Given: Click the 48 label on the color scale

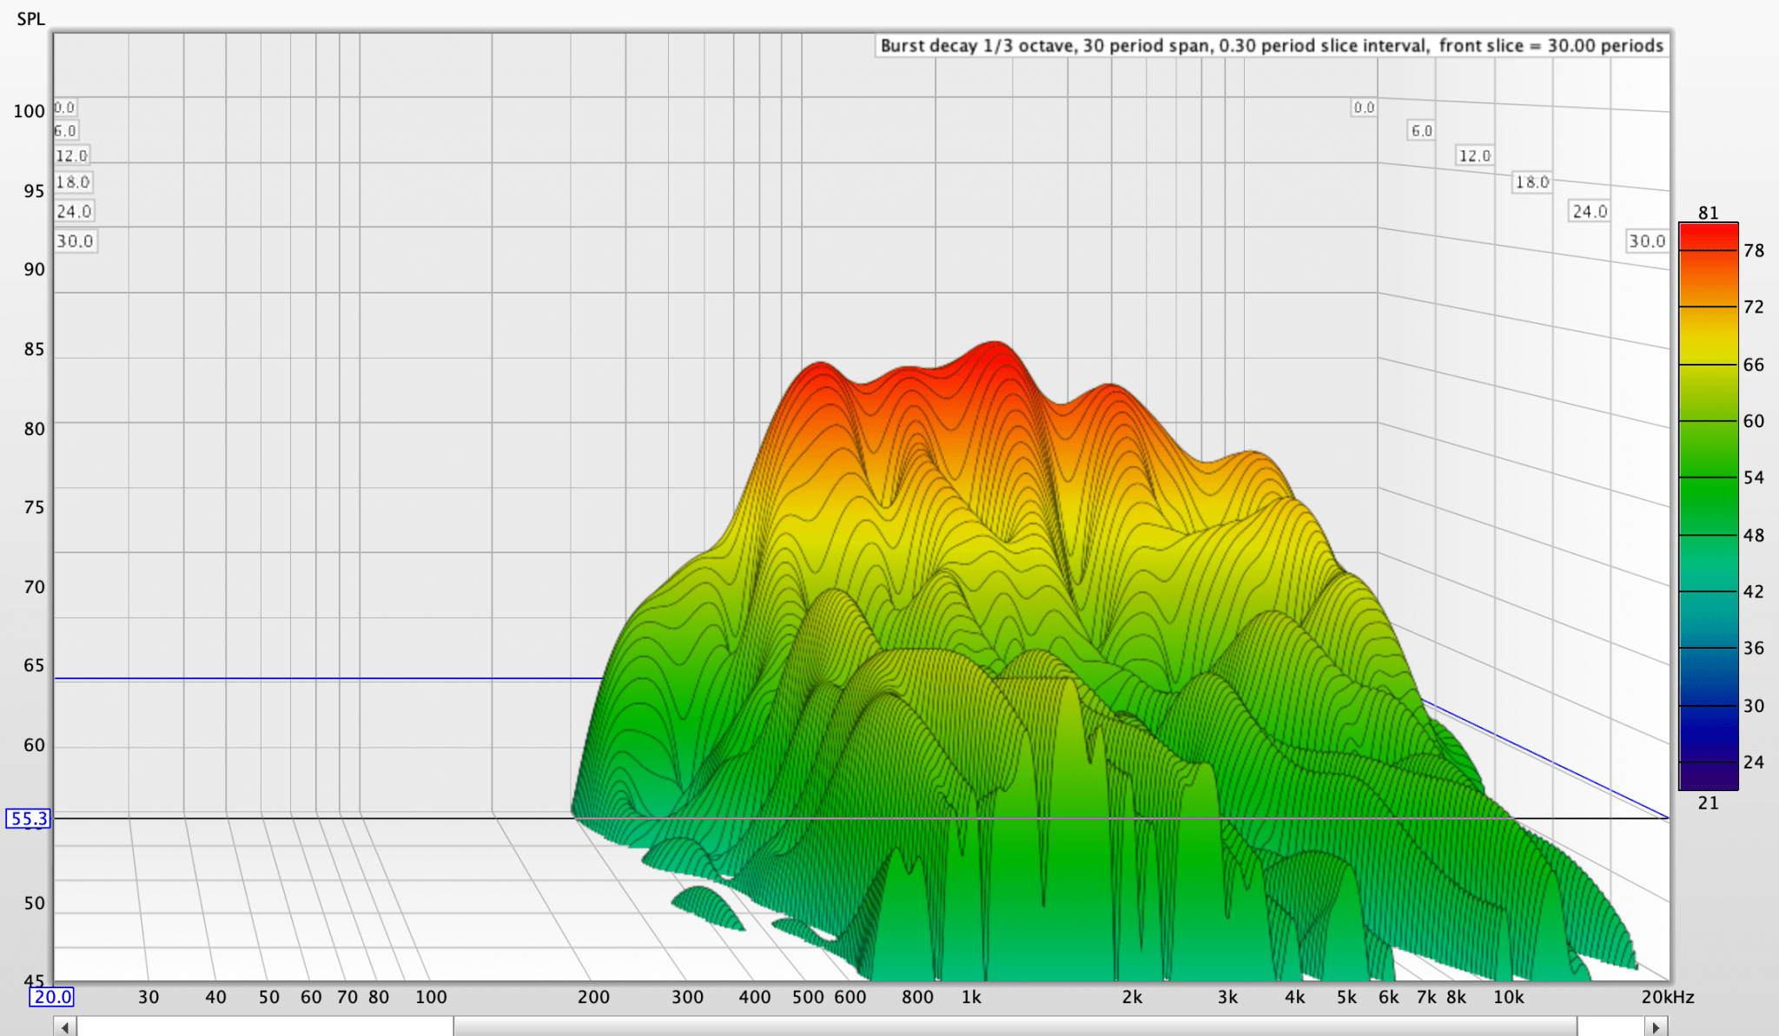Looking at the screenshot, I should (1754, 535).
